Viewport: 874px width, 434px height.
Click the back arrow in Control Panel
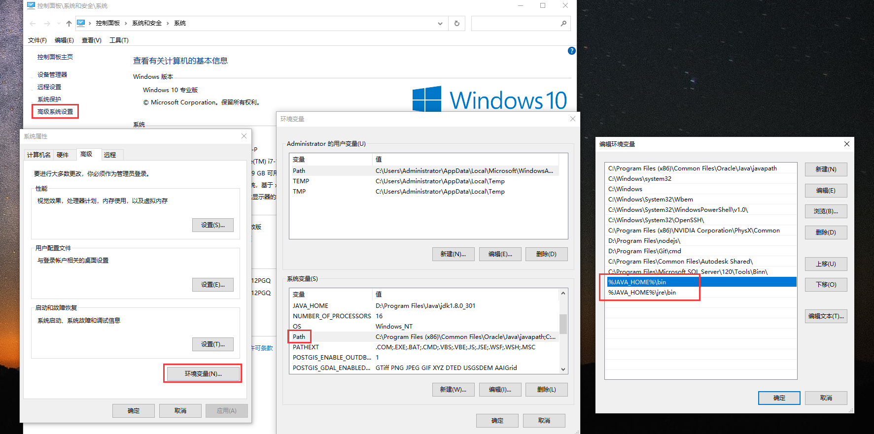(33, 23)
